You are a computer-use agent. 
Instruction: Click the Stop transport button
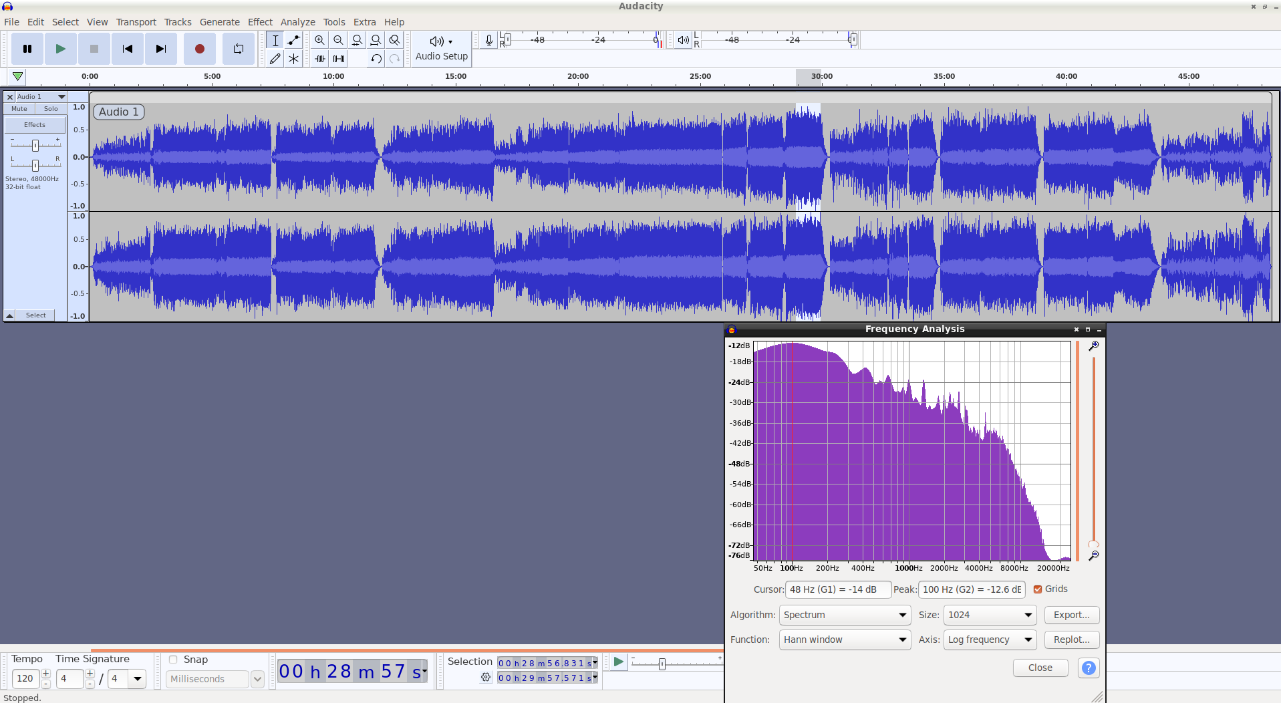[94, 49]
